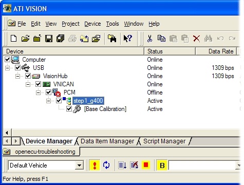244x185 pixels.
Task: Open the dropdown arrow right of B button
Action: pos(238,165)
